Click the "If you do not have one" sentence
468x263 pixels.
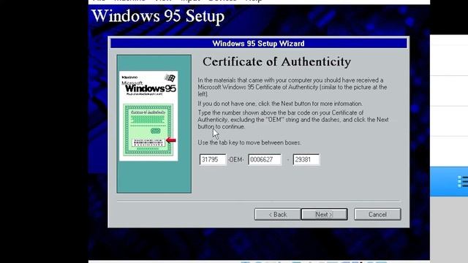click(x=280, y=104)
